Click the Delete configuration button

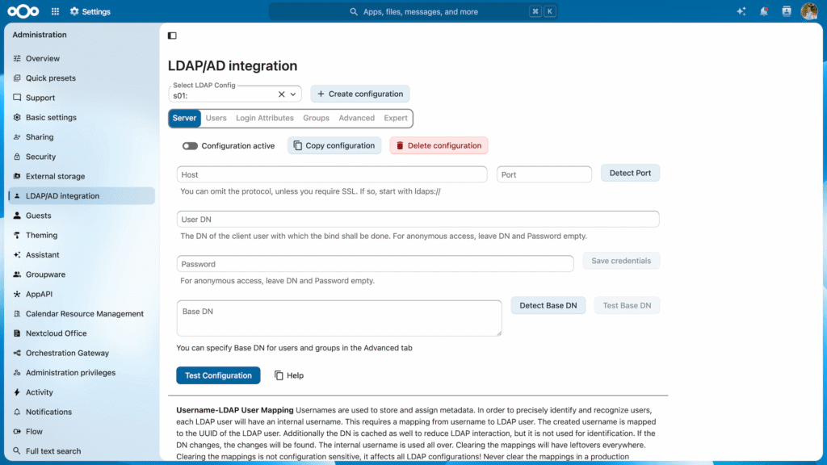coord(439,145)
